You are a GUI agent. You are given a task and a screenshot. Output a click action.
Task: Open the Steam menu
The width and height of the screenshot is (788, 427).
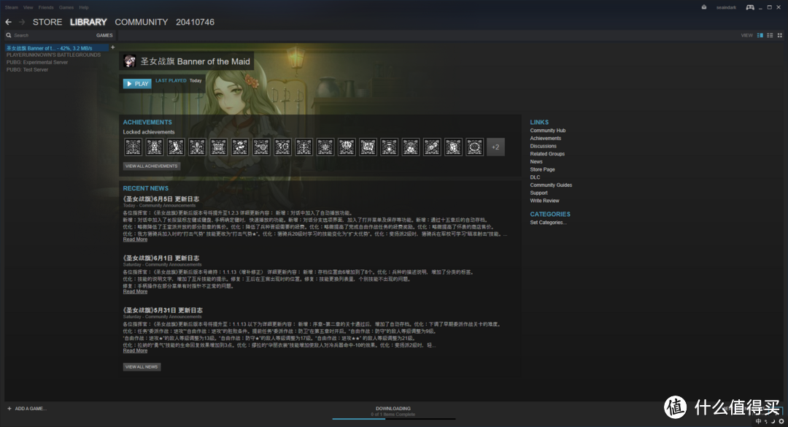click(11, 7)
